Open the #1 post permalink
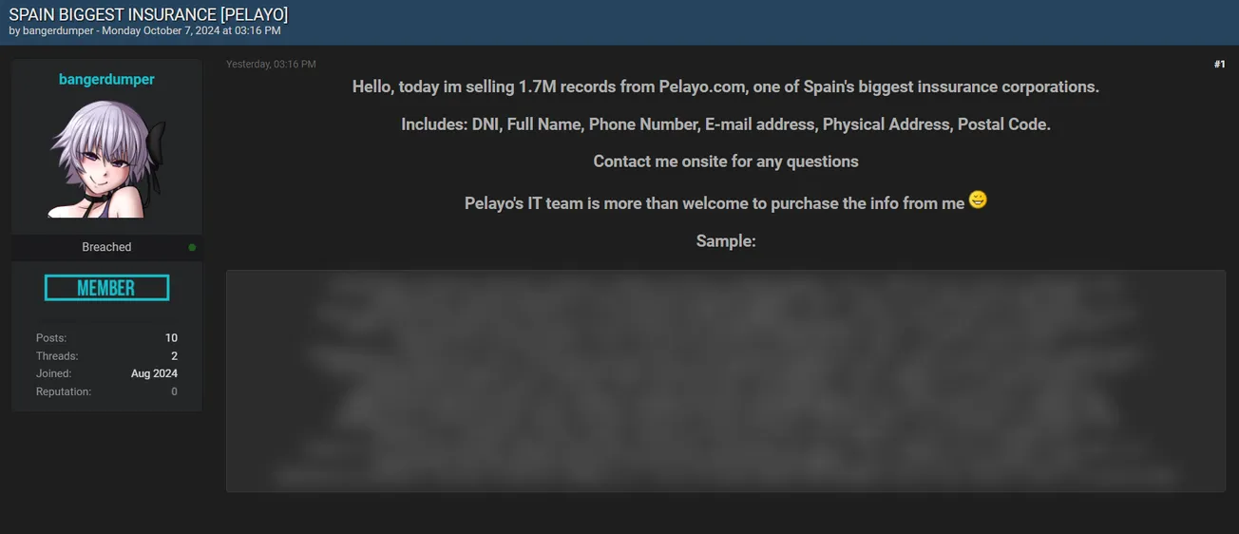Screen dimensions: 1239x534 point(1219,65)
